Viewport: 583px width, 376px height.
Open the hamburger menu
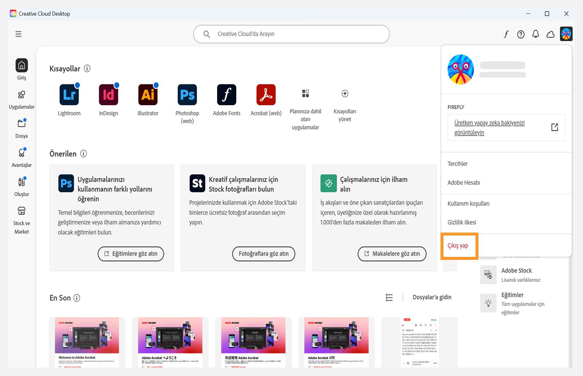pyautogui.click(x=18, y=34)
